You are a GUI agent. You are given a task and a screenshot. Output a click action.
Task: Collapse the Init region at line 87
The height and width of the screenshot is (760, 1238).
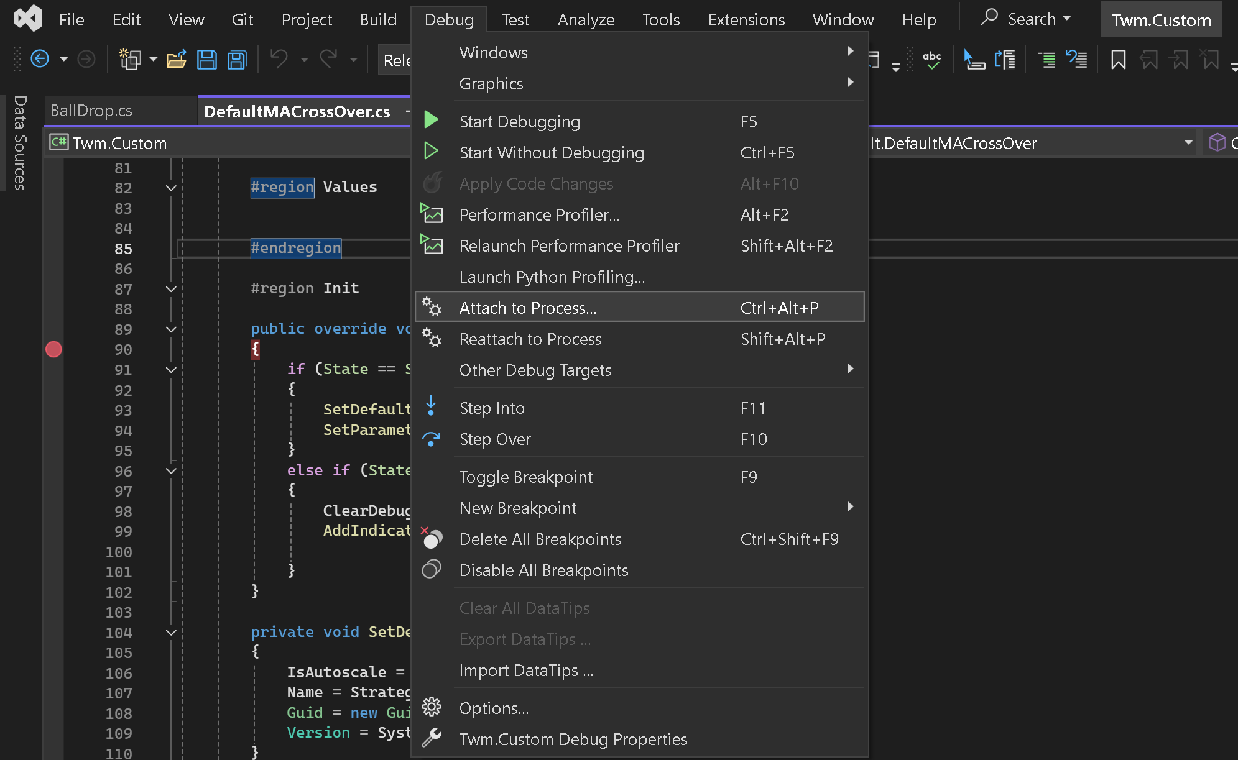[x=171, y=289]
